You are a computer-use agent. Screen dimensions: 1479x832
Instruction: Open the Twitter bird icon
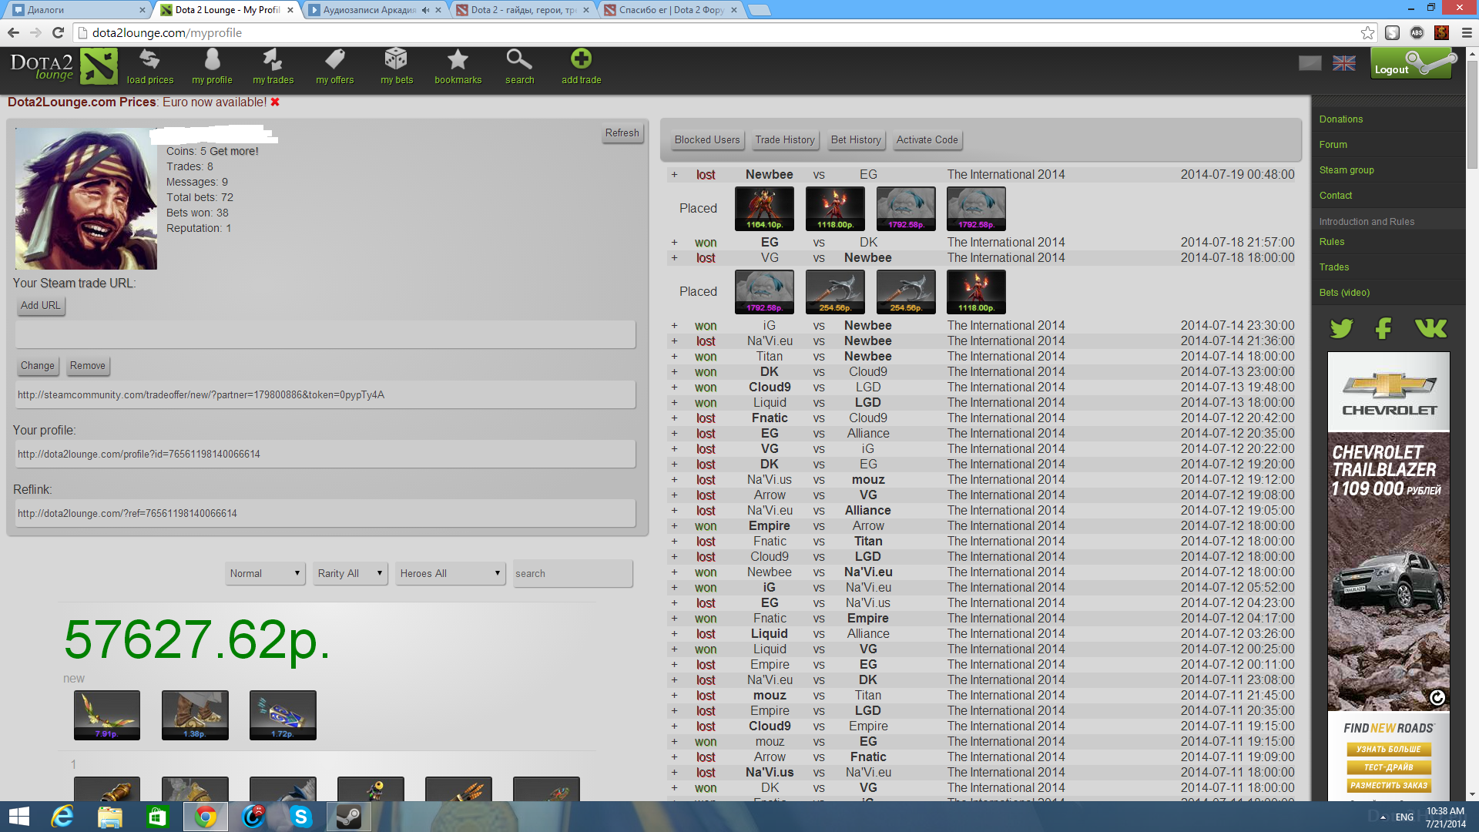pos(1341,328)
